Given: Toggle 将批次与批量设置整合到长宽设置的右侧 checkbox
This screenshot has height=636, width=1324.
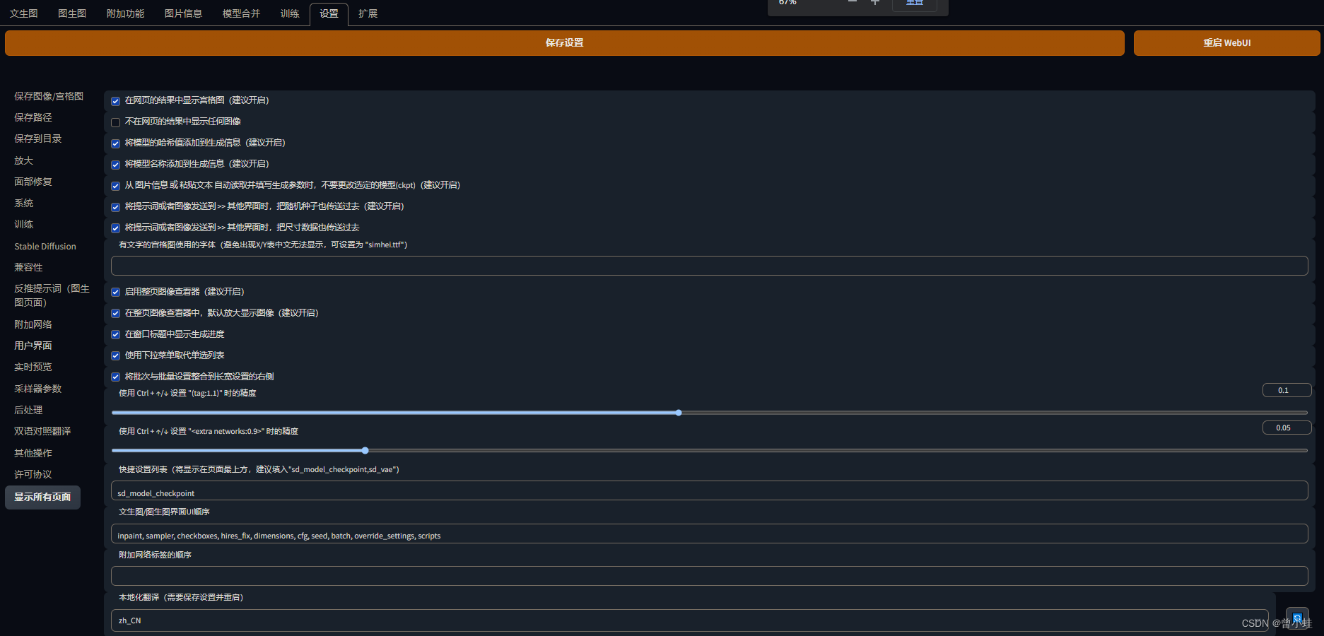Looking at the screenshot, I should click(x=116, y=377).
